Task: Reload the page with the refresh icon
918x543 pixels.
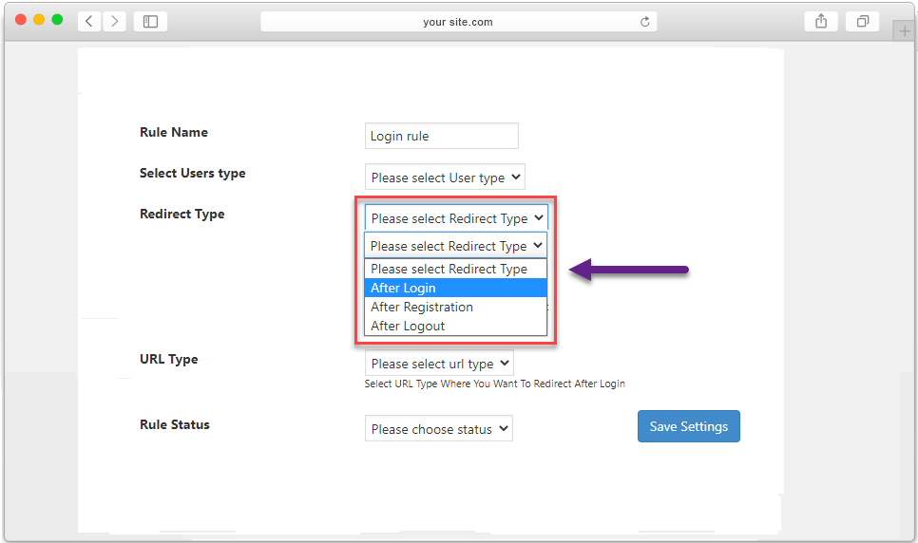Action: [x=644, y=22]
